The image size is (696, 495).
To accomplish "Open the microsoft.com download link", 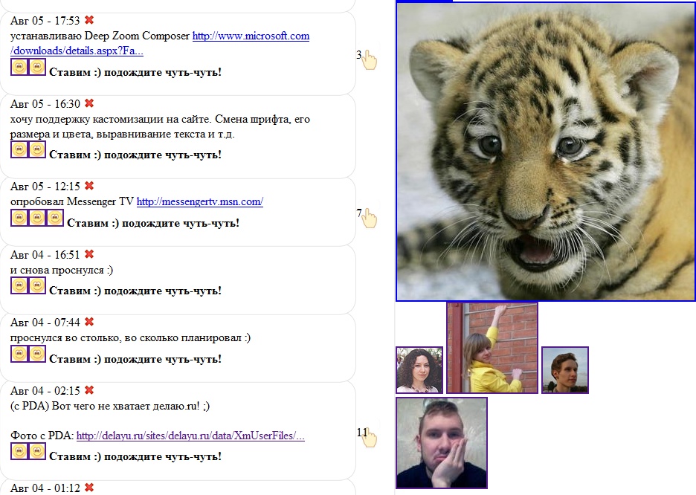I will [251, 36].
